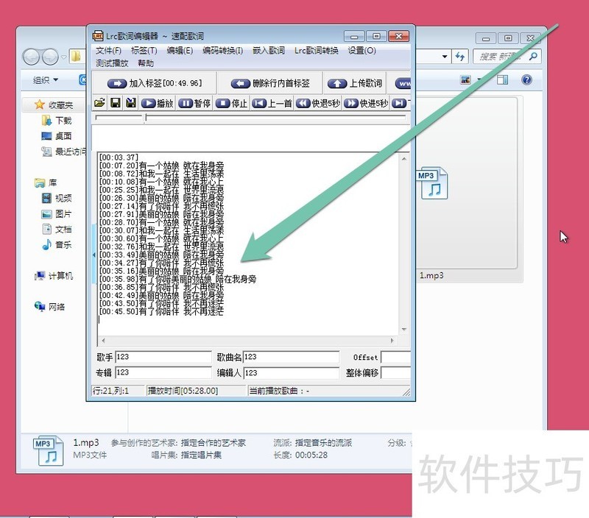Click Explorer help question mark icon
Screen dimensions: 589x518
pyautogui.click(x=526, y=79)
